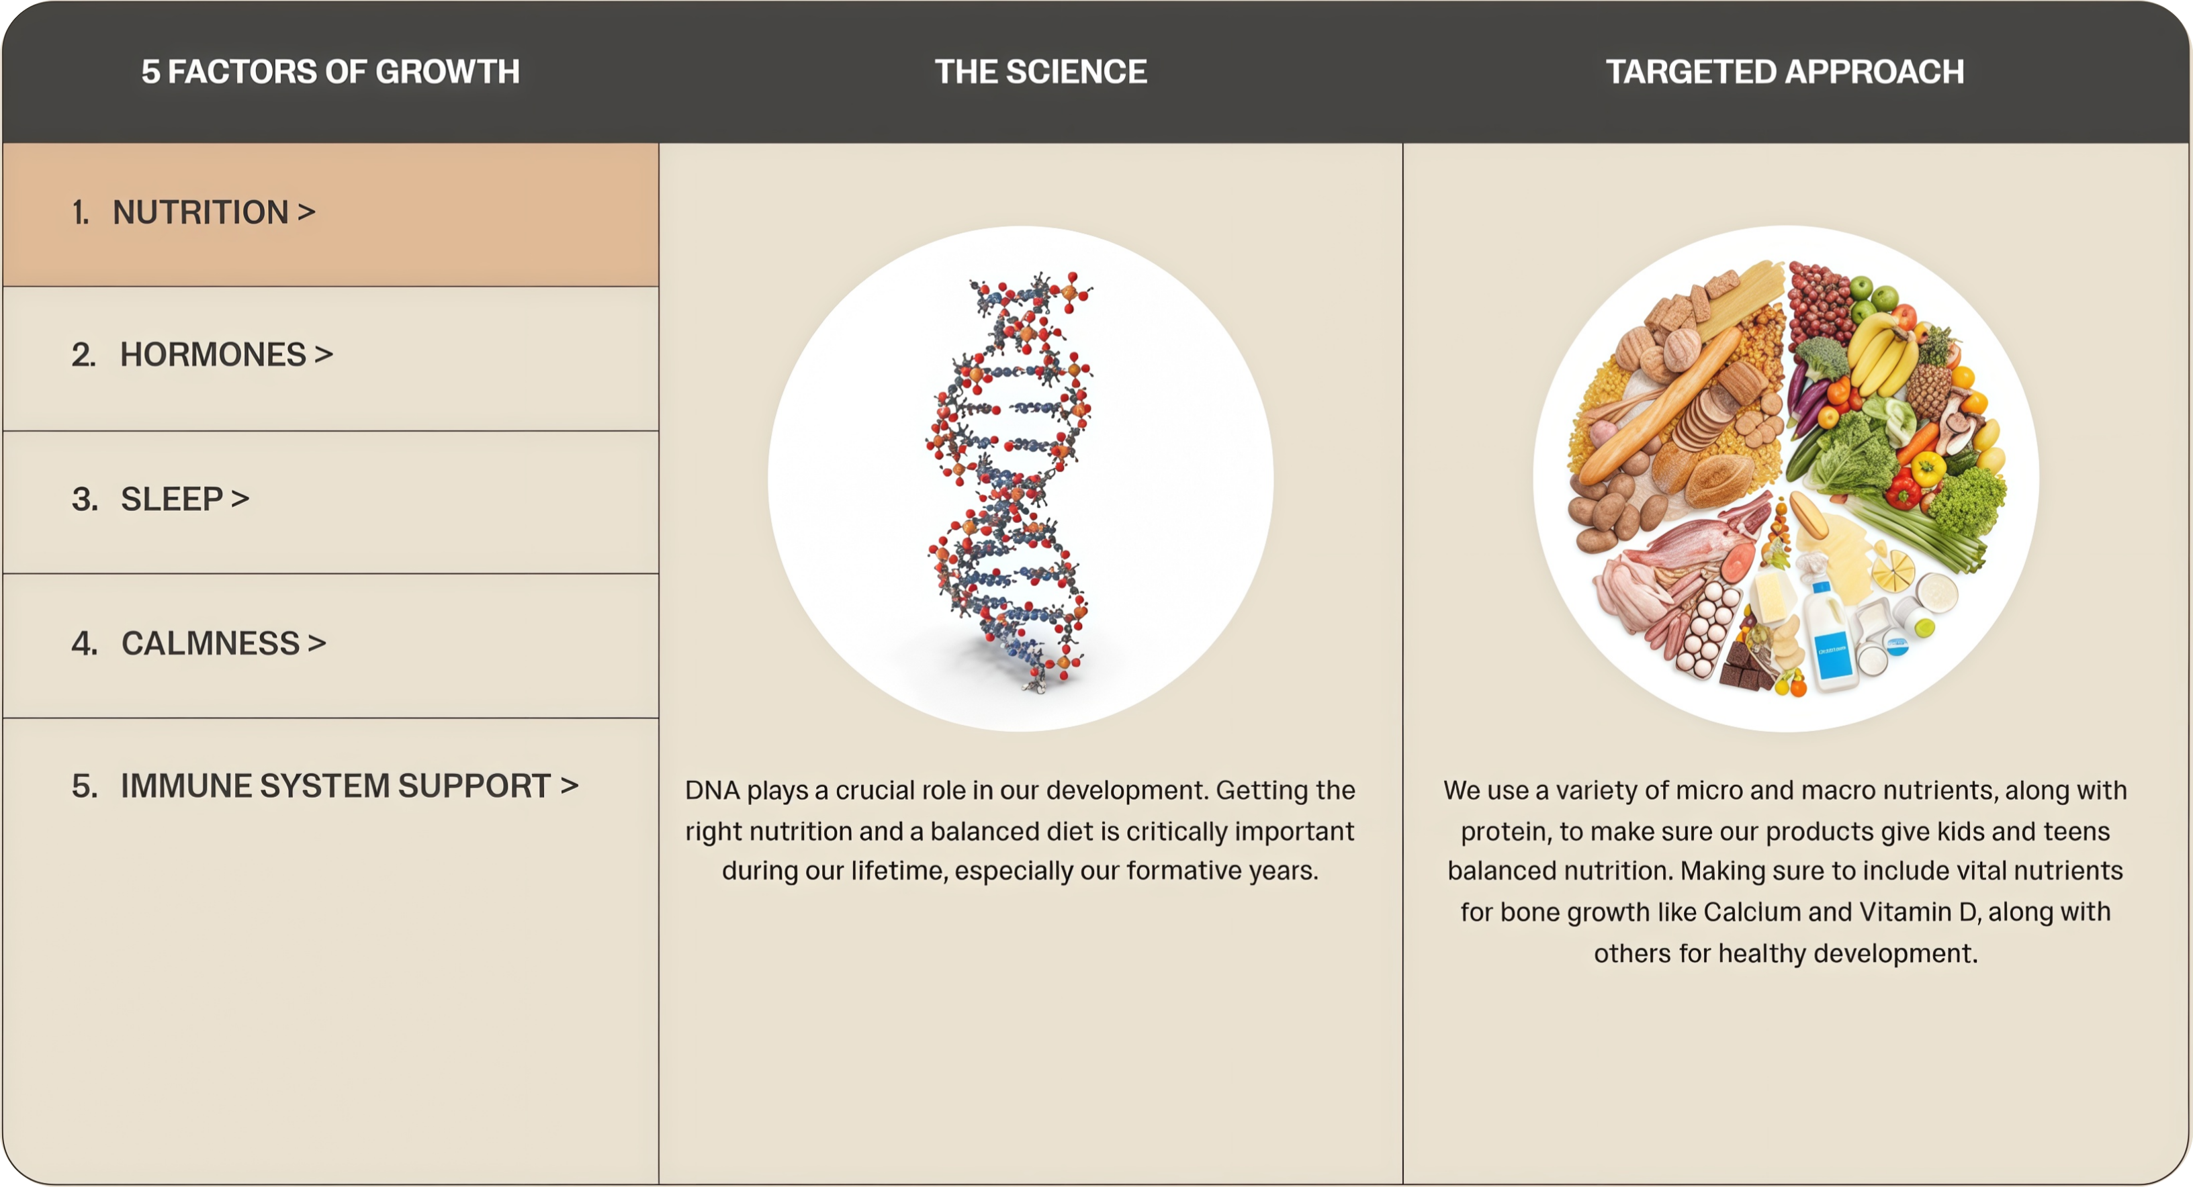Click the food groups plate image
Screen dimensions: 2193x1187
click(1785, 478)
